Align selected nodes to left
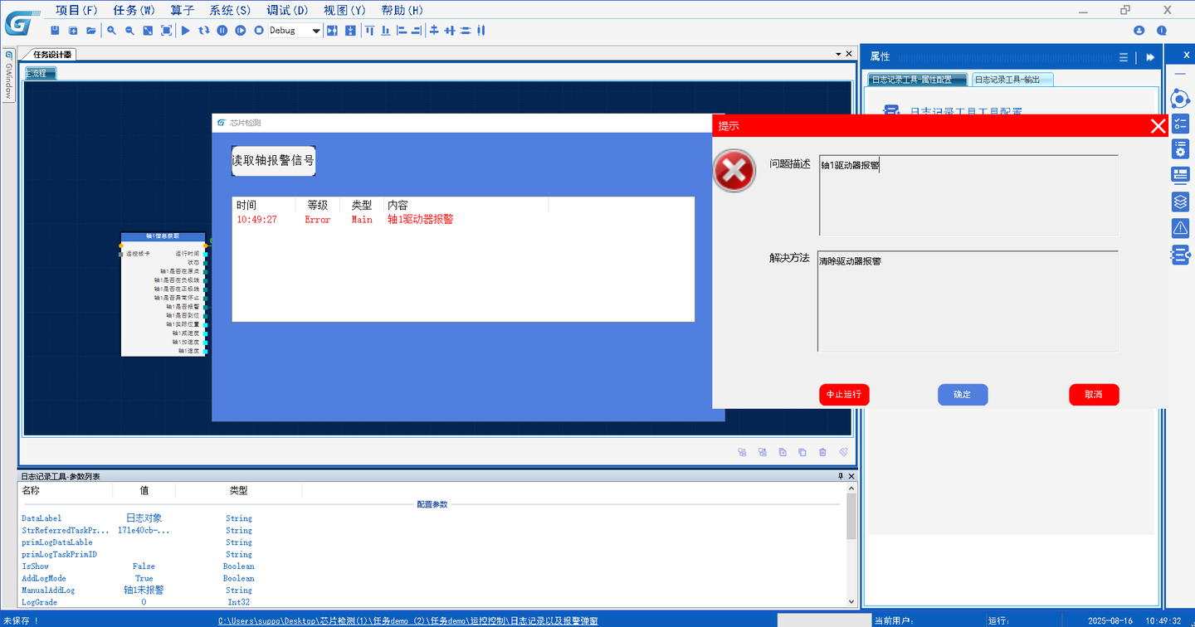 pyautogui.click(x=402, y=31)
